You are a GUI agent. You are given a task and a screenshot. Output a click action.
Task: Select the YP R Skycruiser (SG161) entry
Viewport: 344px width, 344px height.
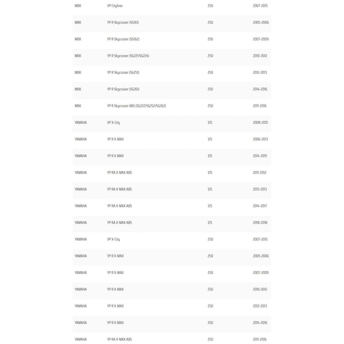tap(123, 23)
